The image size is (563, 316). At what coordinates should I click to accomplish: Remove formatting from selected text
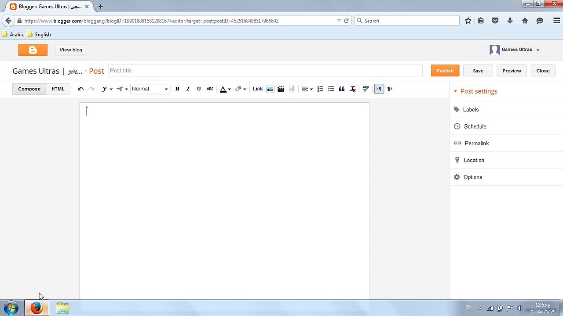click(x=353, y=89)
